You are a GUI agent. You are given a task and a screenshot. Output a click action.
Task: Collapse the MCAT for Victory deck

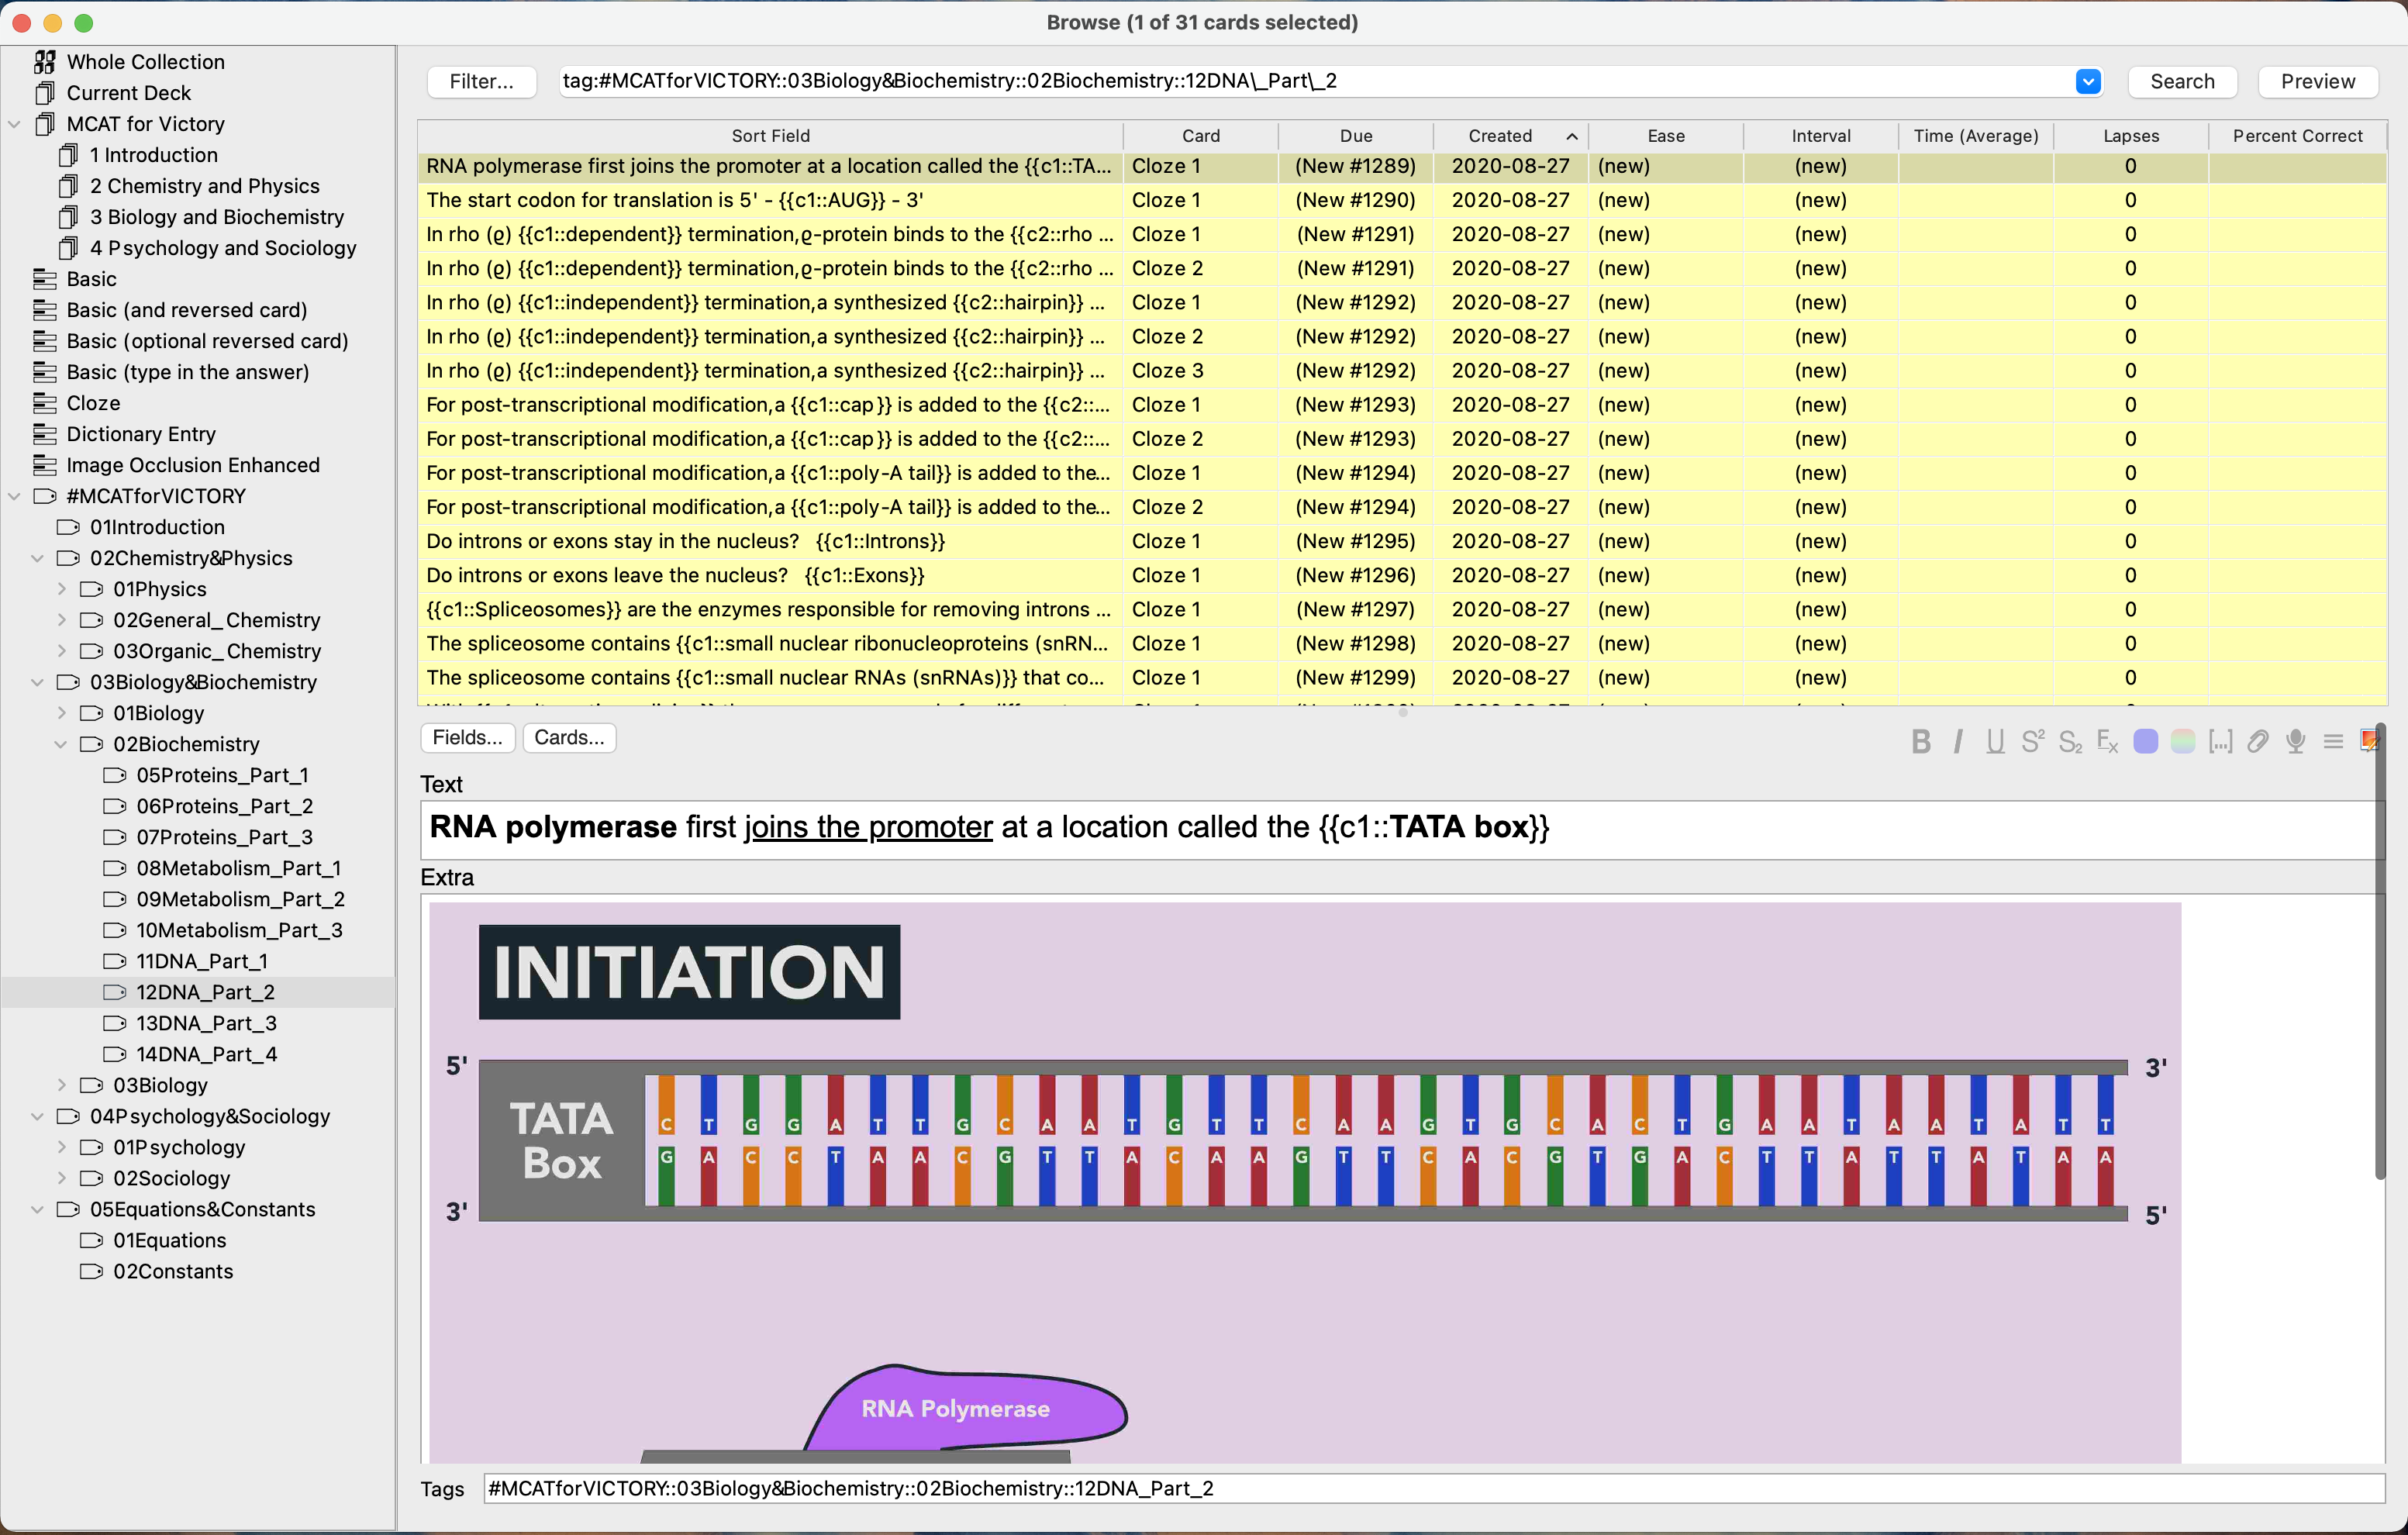[14, 124]
